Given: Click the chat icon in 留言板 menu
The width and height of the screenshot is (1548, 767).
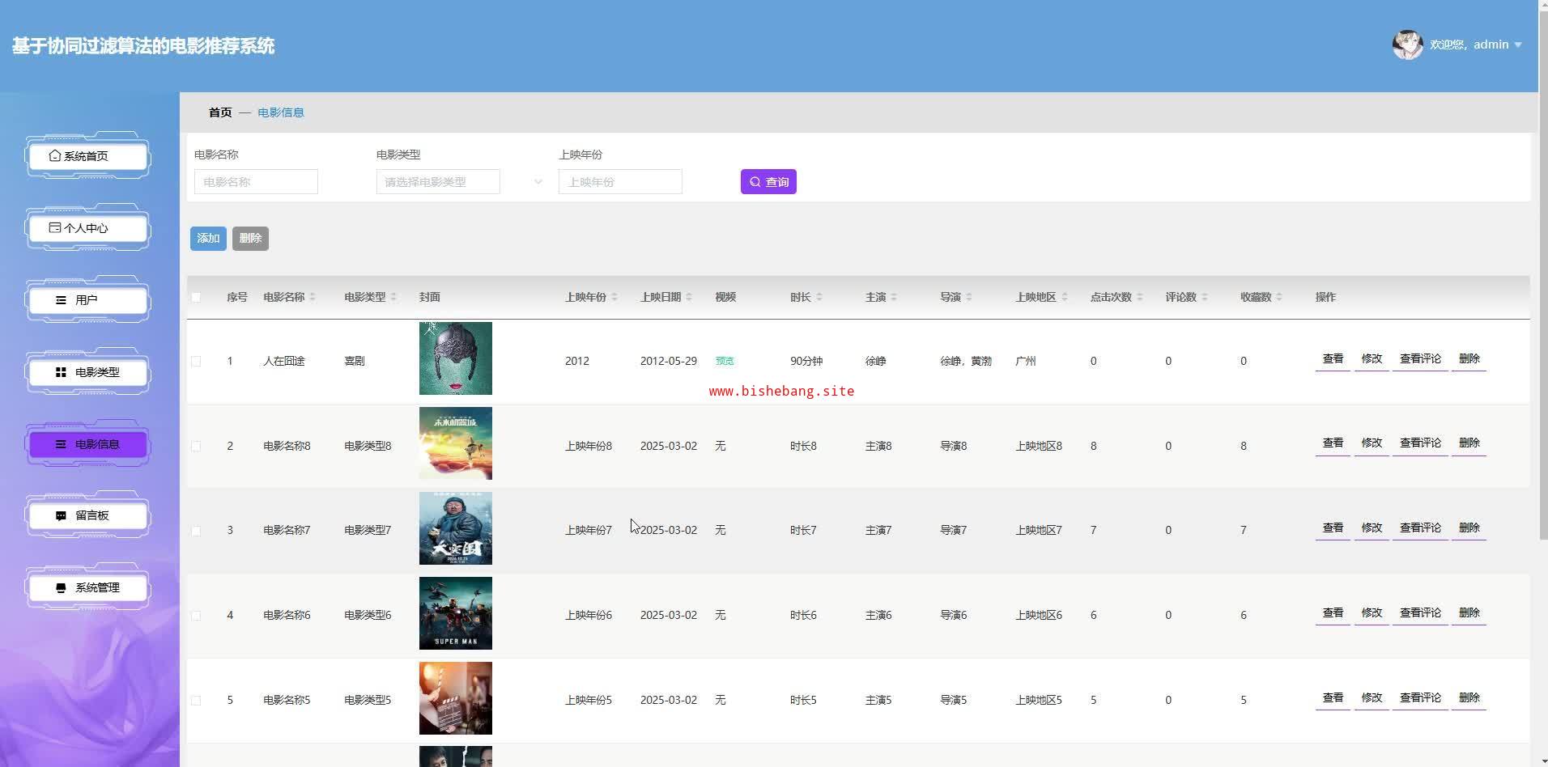Looking at the screenshot, I should pyautogui.click(x=61, y=515).
